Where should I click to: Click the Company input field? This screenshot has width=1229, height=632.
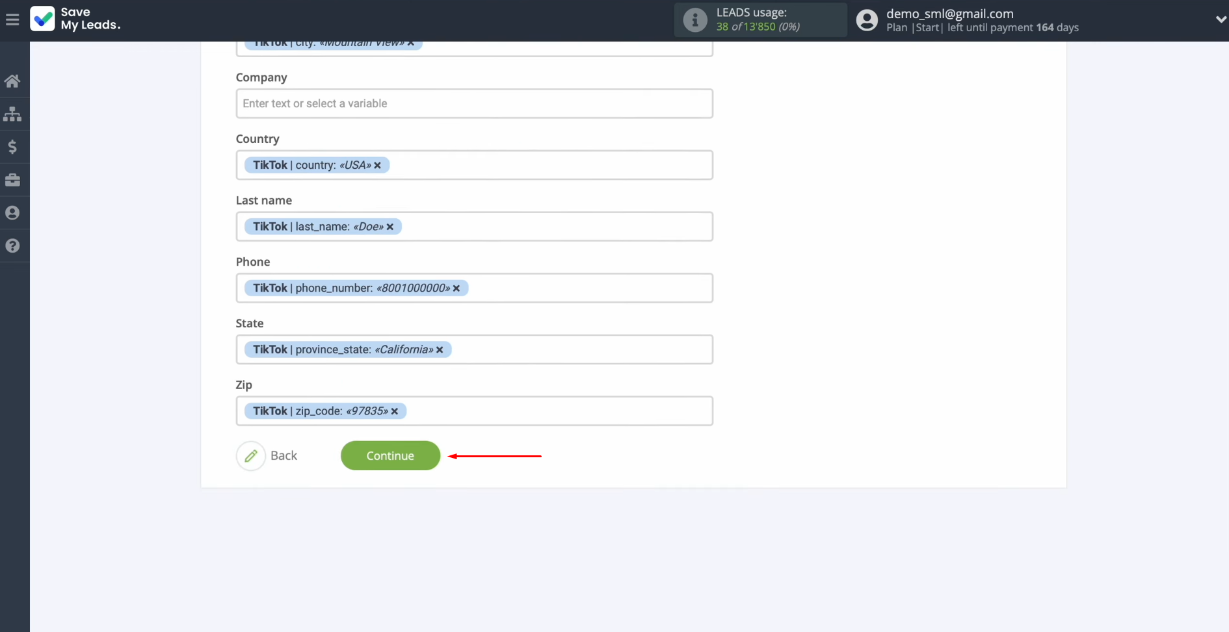coord(475,104)
